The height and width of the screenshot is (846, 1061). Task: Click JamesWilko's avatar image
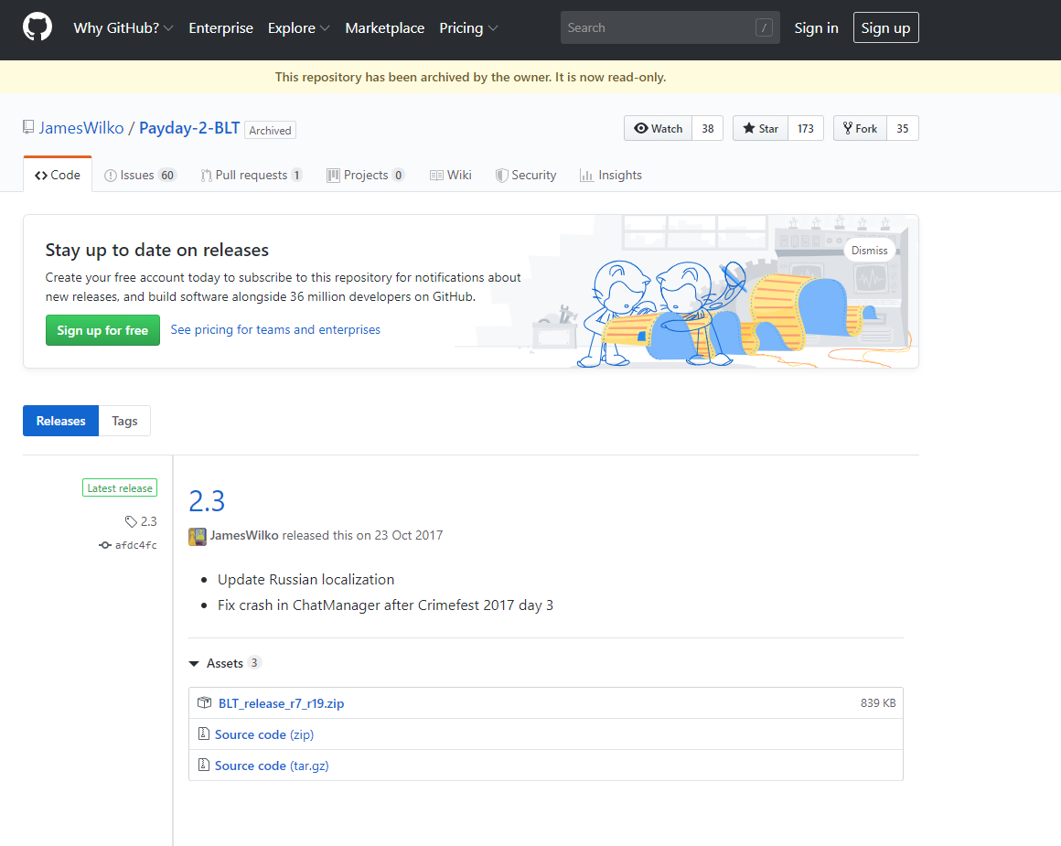click(198, 536)
